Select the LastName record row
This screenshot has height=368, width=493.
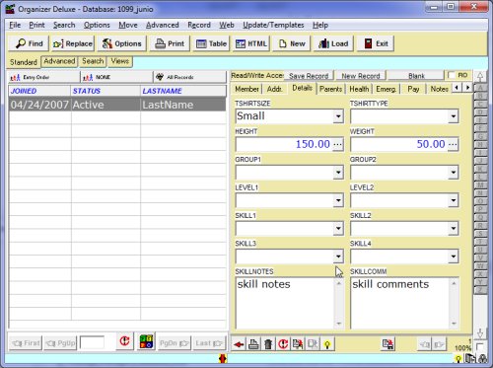point(117,105)
